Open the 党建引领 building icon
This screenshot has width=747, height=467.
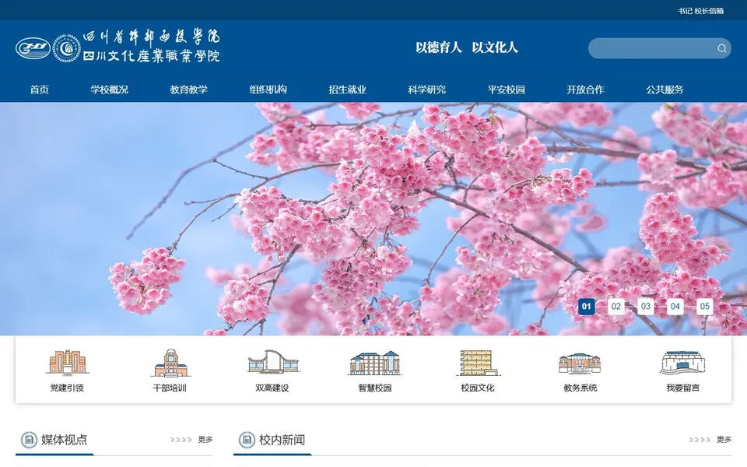click(67, 362)
